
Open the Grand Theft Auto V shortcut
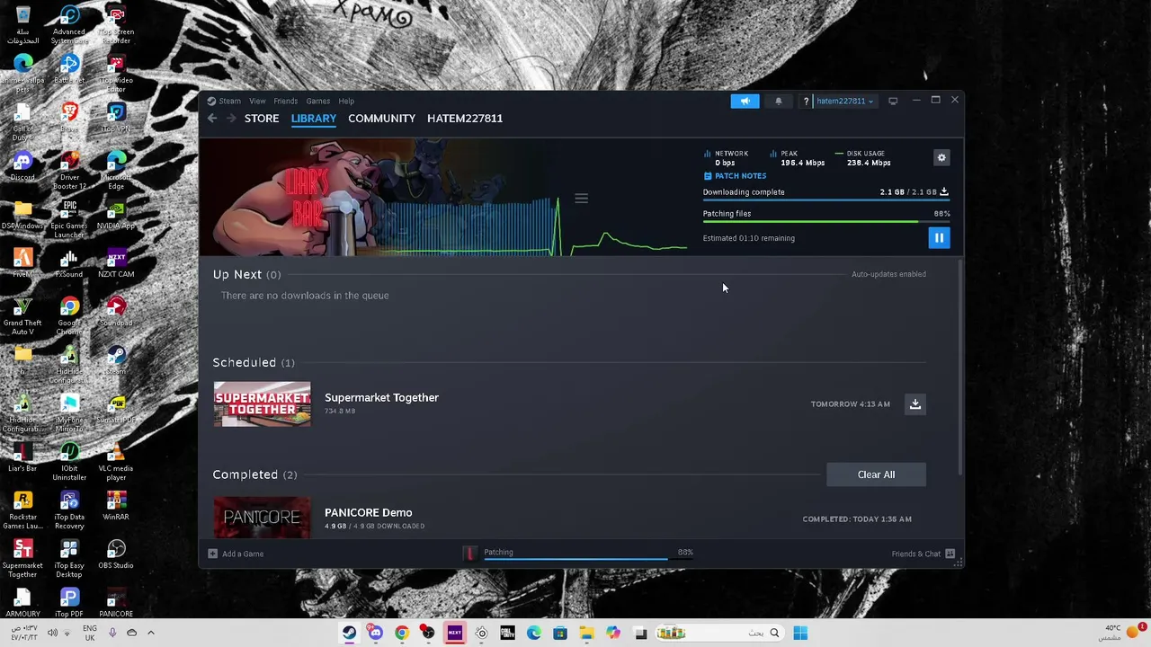[22, 313]
